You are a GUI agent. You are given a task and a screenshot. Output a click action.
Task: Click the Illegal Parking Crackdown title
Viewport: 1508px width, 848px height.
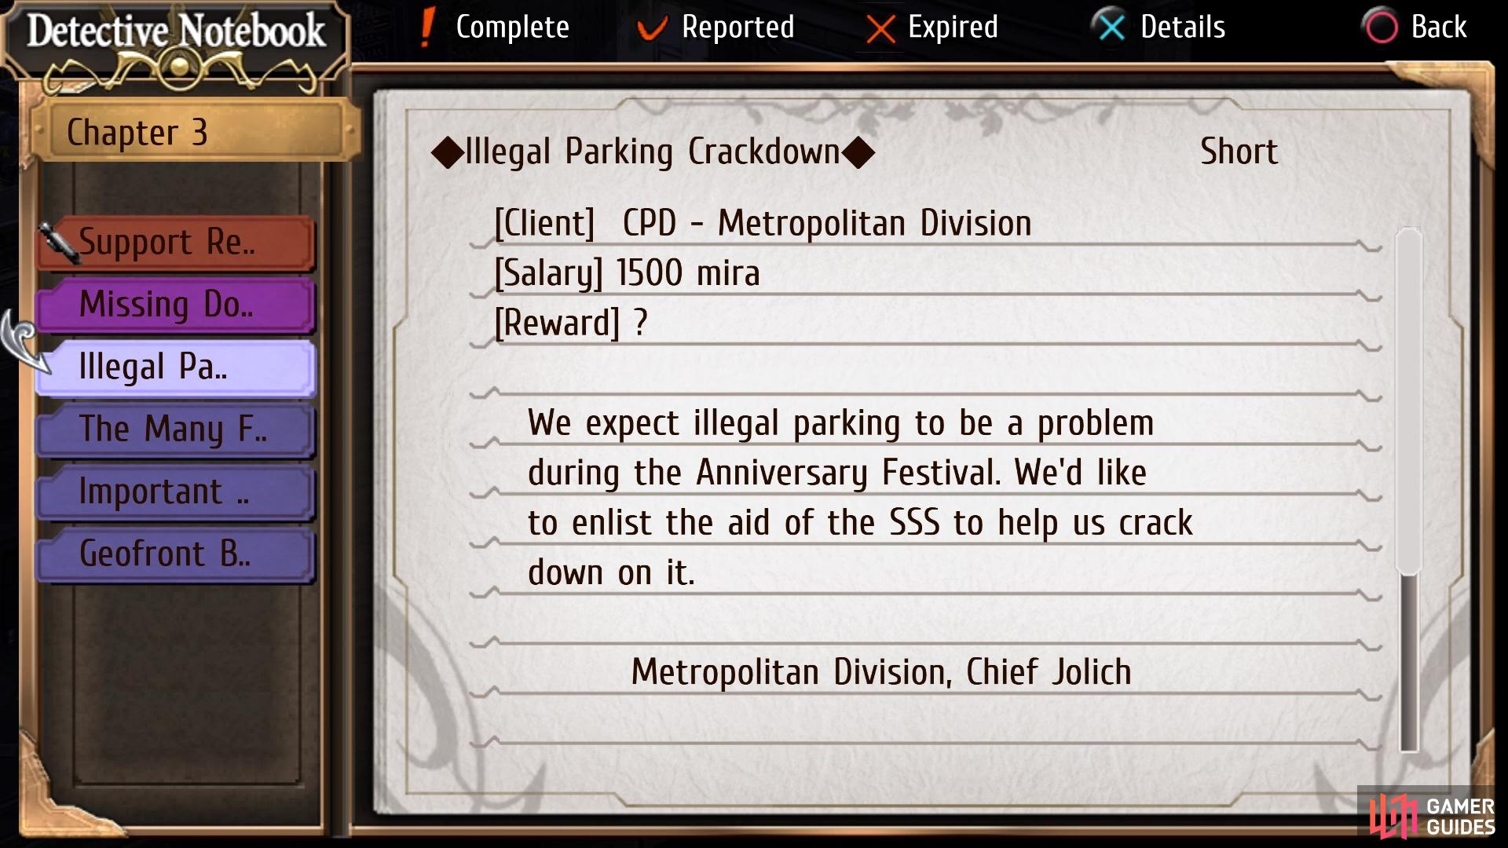pos(653,152)
